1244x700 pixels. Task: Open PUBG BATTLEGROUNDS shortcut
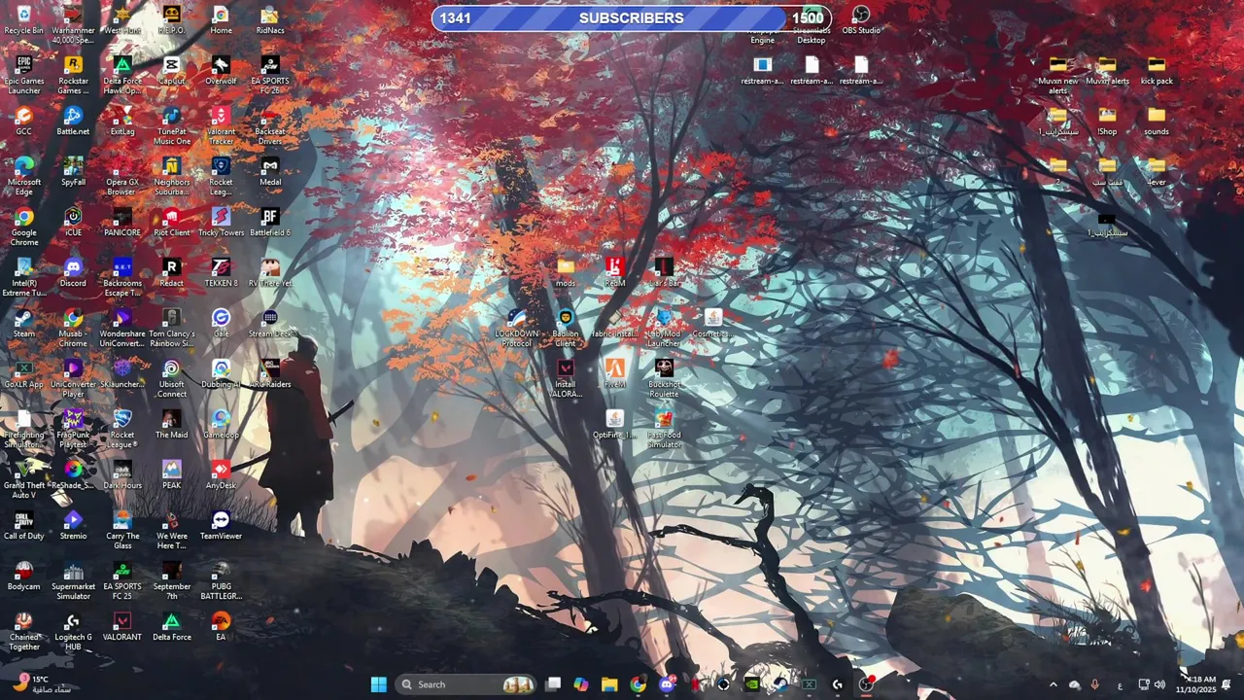pyautogui.click(x=221, y=580)
